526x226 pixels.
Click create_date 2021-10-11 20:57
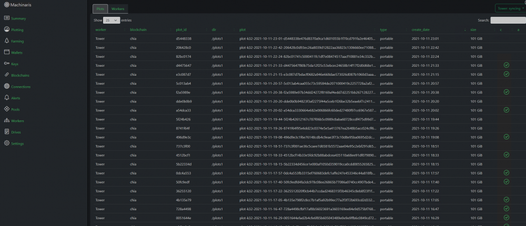click(x=425, y=83)
